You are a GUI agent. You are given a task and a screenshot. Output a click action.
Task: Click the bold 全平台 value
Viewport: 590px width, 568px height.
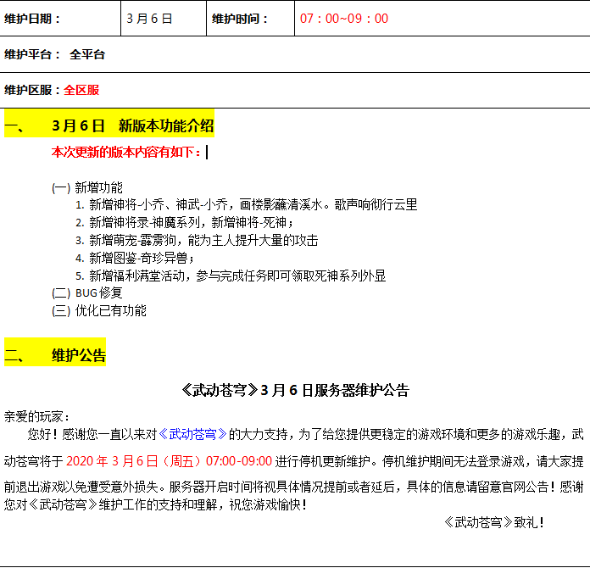(87, 54)
